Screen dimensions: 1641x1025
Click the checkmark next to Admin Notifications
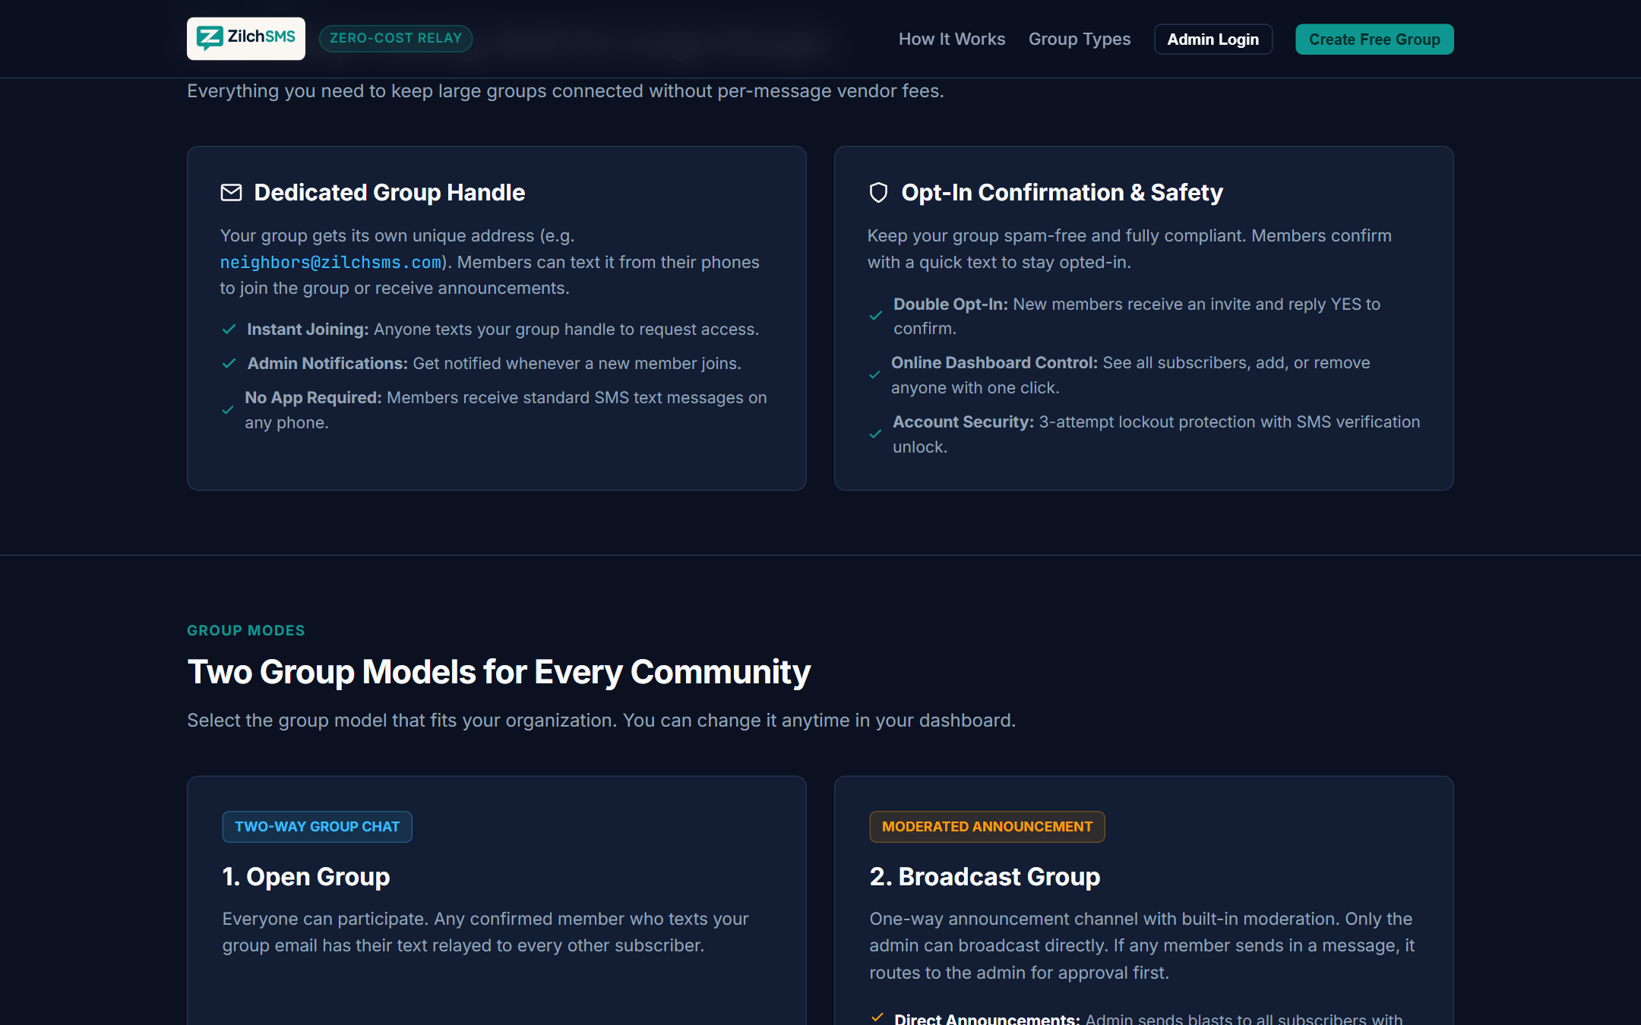click(229, 364)
